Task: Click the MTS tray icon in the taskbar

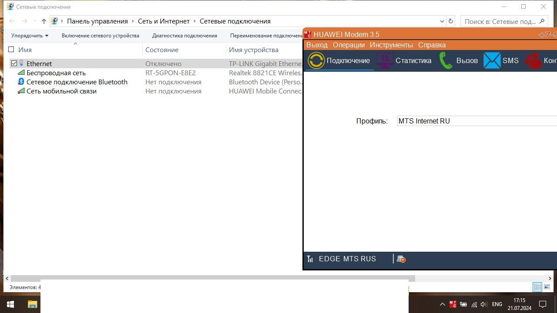Action: tap(453, 304)
